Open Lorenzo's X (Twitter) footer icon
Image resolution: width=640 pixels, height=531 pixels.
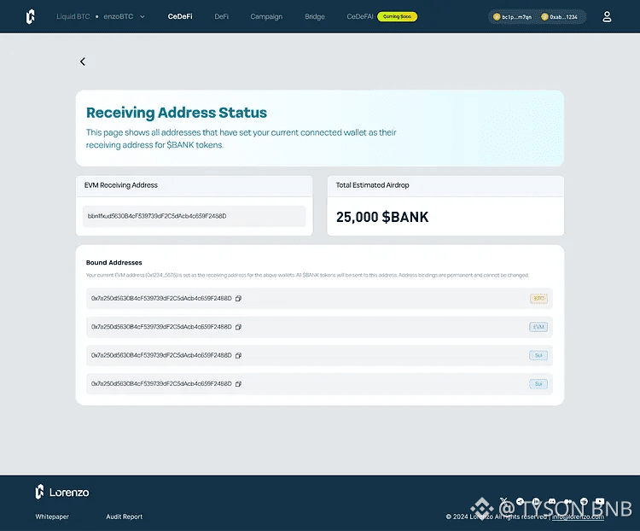pyautogui.click(x=503, y=501)
